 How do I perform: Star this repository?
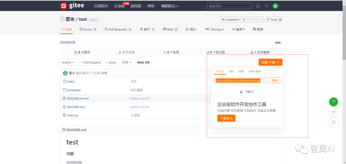click(x=253, y=20)
